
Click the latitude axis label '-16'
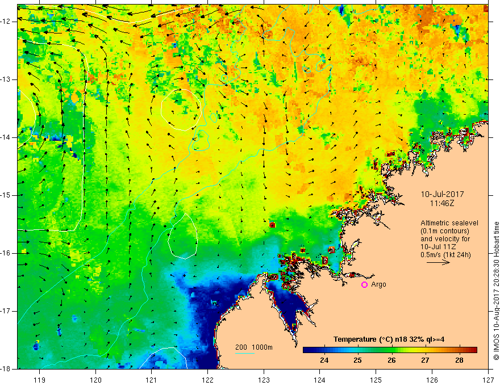7,253
